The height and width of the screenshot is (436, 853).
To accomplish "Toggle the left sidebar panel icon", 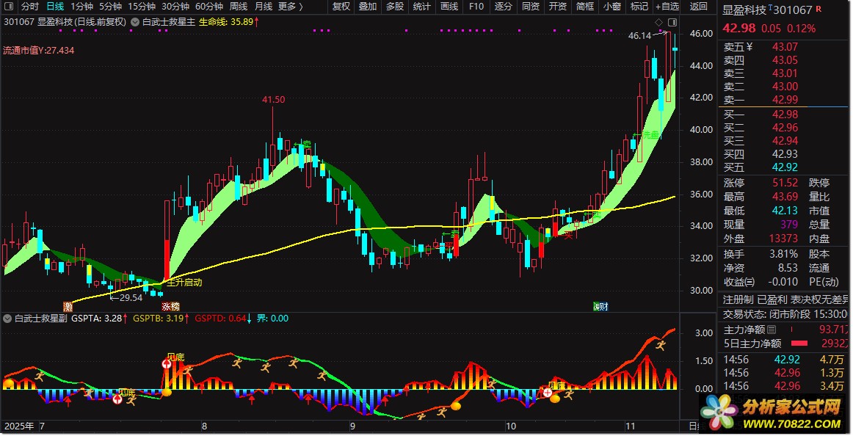I will (x=9, y=7).
